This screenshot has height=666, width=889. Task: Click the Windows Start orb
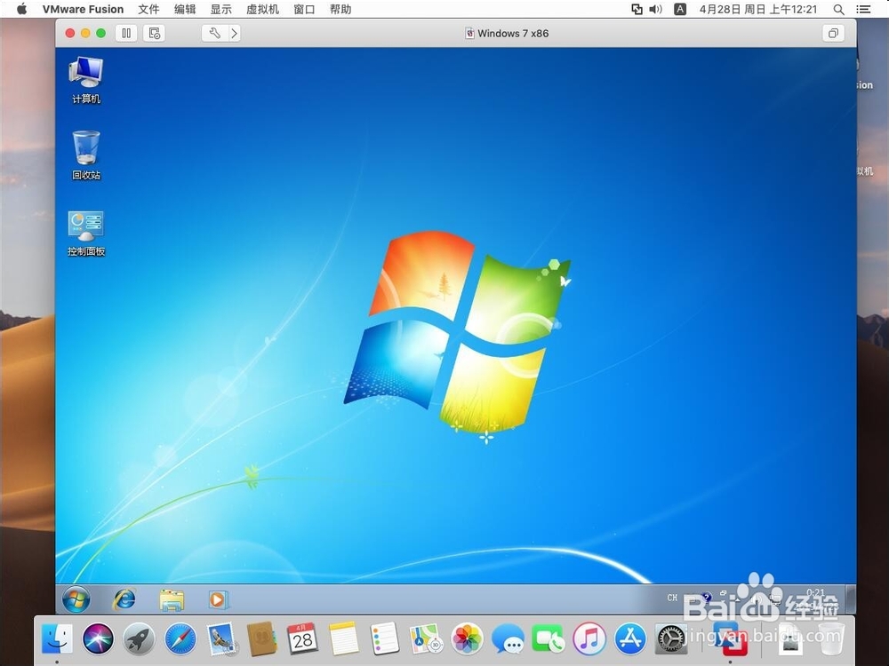(76, 599)
